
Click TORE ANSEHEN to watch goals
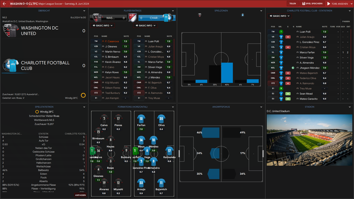338,4
